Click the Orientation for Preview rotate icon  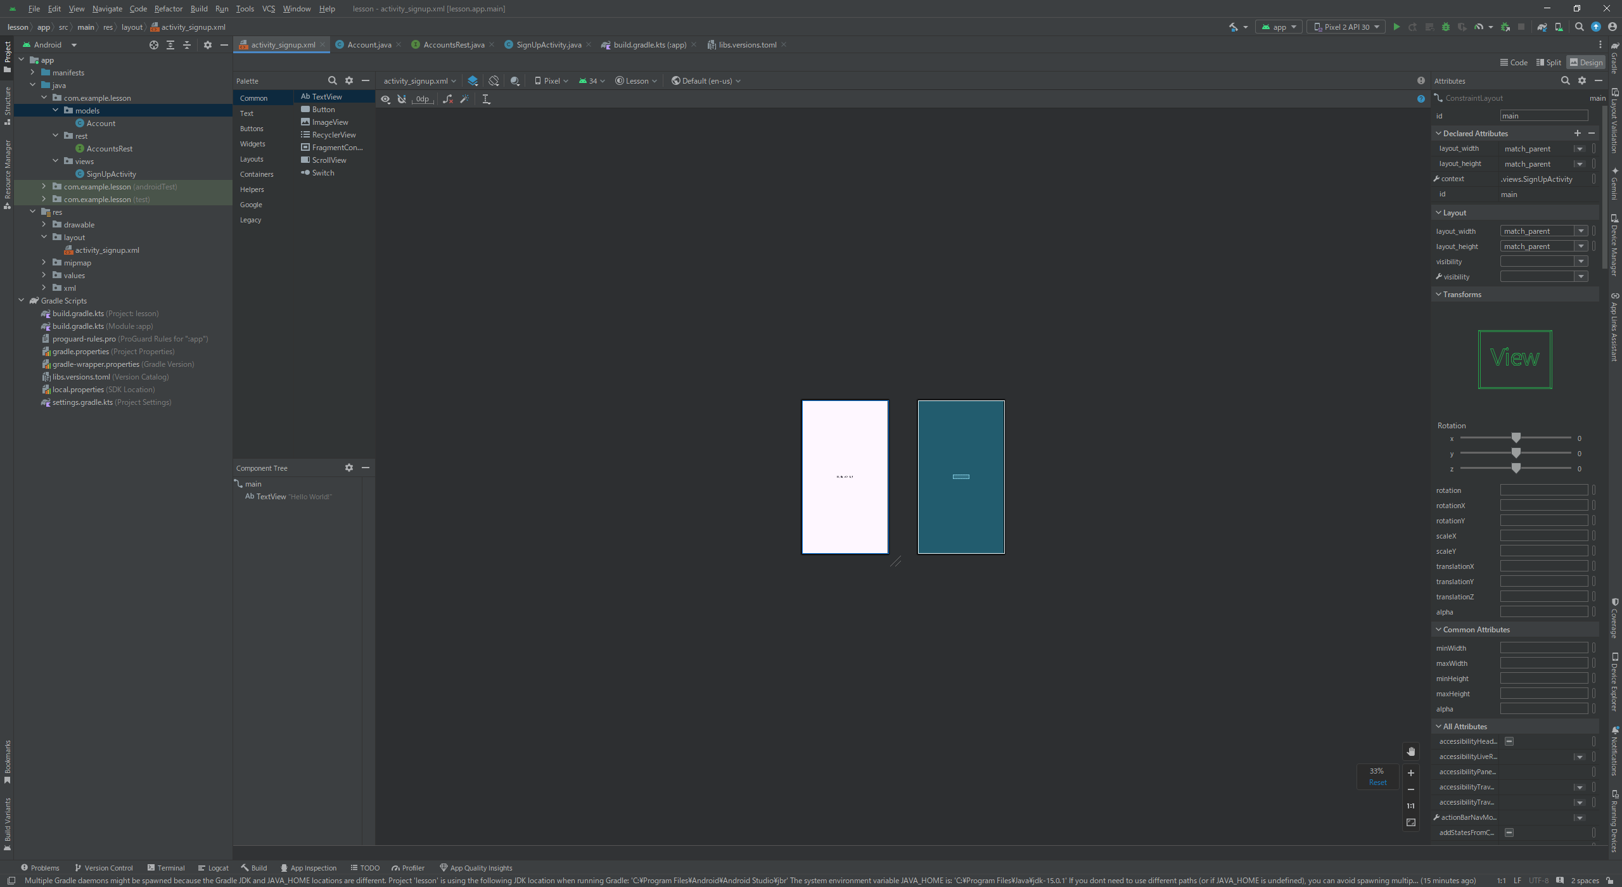coord(494,80)
